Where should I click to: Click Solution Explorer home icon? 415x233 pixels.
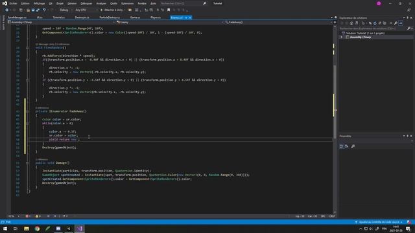point(351,23)
